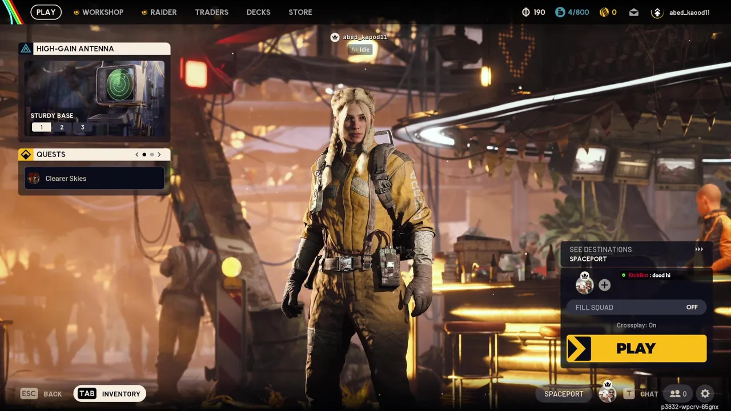Click the abed_kaood11 username in header
731x411 pixels.
[x=689, y=13]
